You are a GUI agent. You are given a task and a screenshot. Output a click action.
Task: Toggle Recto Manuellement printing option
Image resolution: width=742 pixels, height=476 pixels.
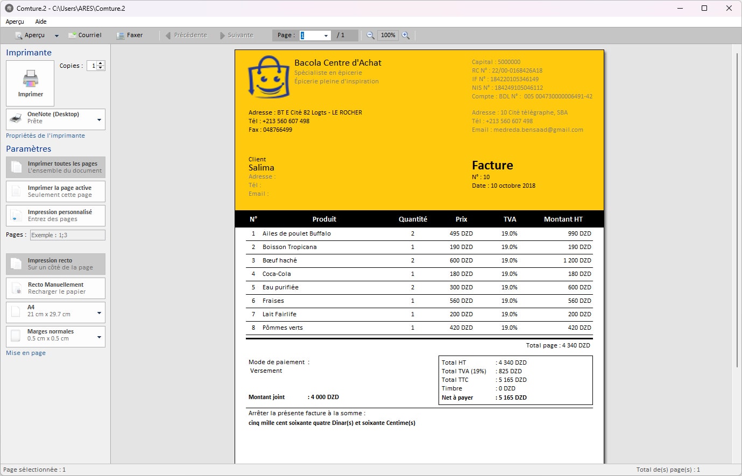click(55, 288)
